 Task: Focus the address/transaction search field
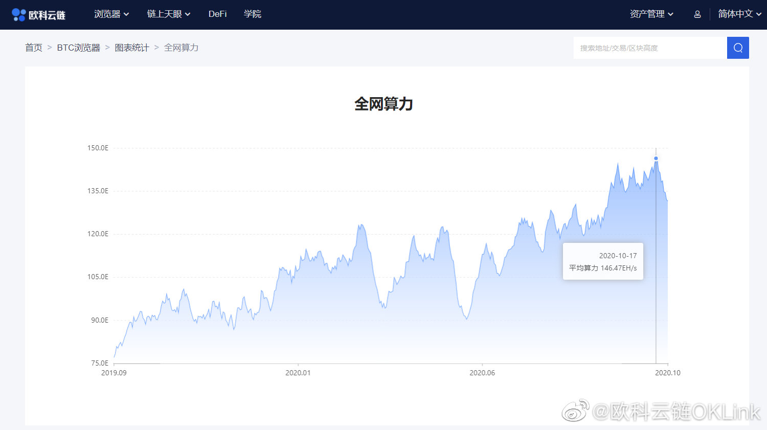(650, 48)
